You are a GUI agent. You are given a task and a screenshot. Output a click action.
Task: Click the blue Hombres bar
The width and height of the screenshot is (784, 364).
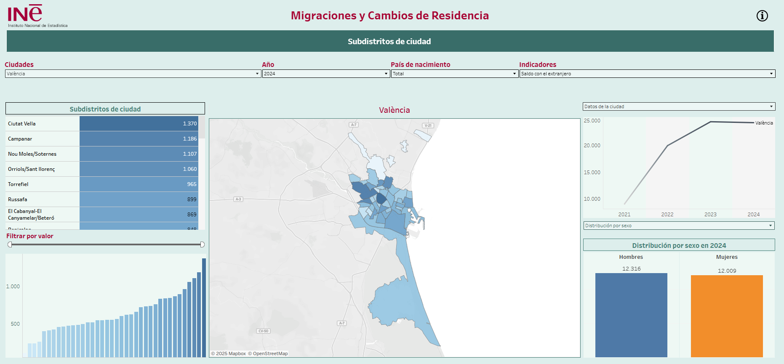tap(631, 315)
